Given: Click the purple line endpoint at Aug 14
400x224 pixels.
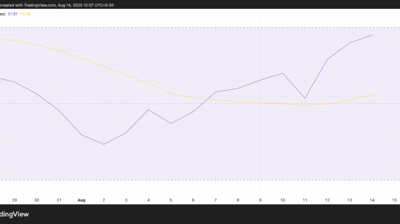Looking at the screenshot, I should pos(372,35).
